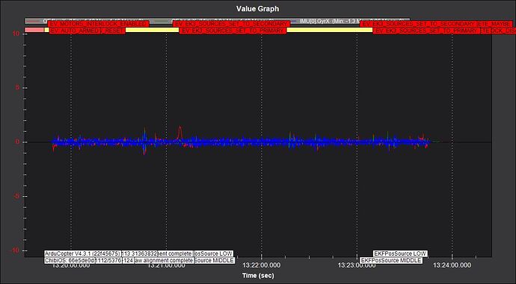Click the pink flight mode bar segment
This screenshot has width=516, height=284.
(34, 30)
